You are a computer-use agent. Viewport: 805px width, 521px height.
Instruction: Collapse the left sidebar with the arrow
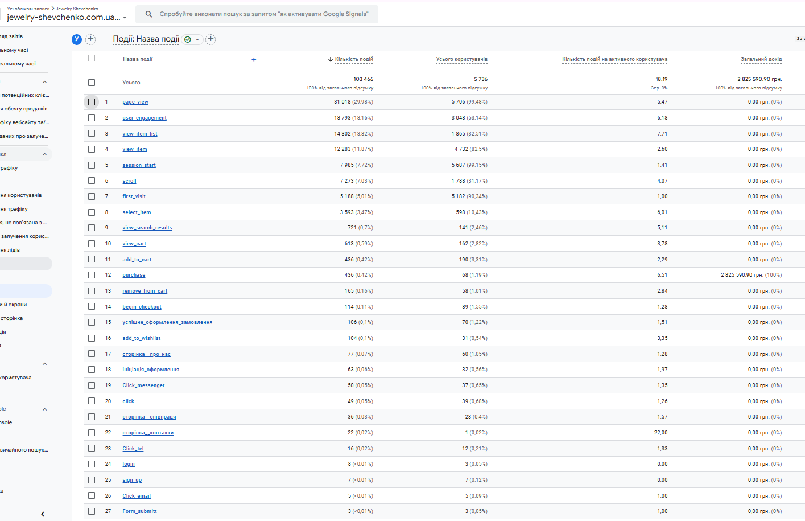pos(43,514)
